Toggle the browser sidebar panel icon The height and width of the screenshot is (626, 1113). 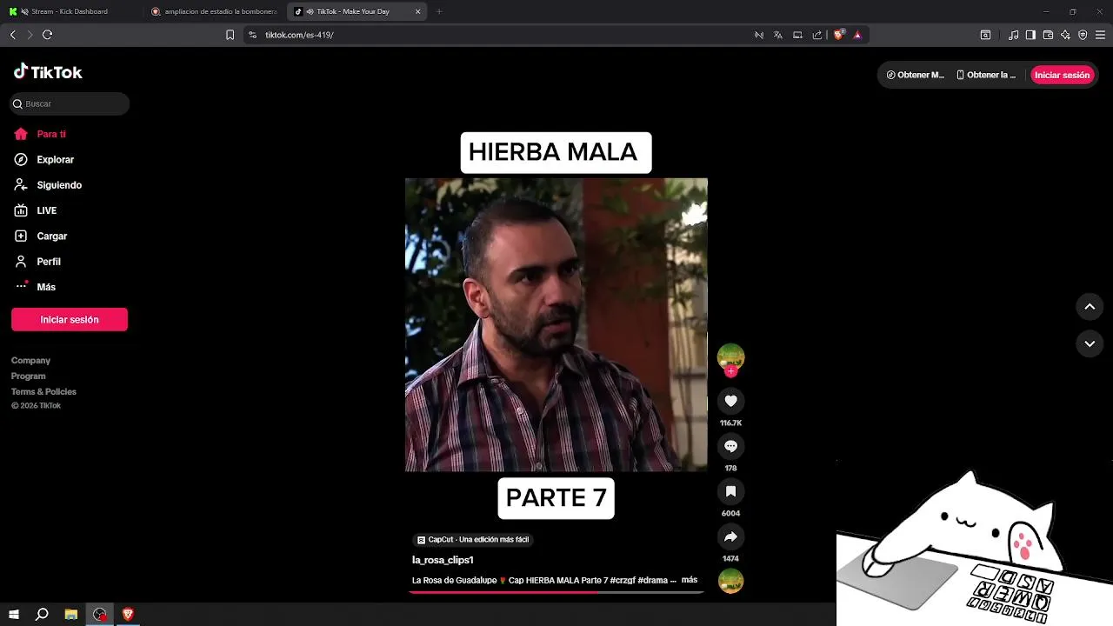(x=1030, y=35)
